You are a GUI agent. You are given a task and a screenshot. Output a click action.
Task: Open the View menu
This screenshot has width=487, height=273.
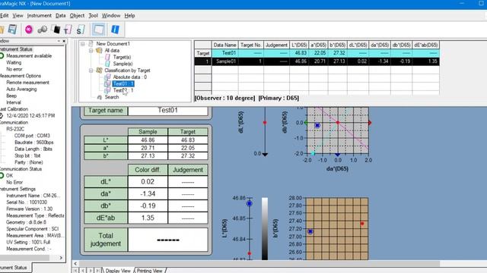pos(18,15)
